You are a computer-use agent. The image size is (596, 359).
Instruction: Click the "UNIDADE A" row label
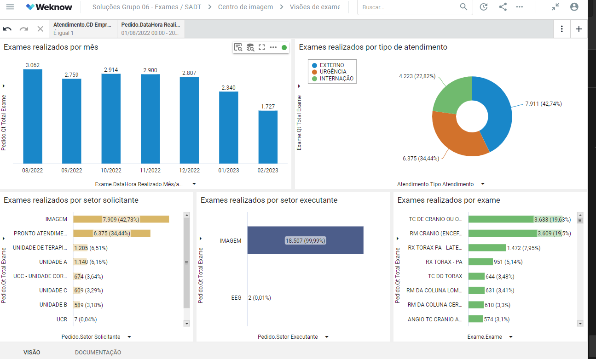(53, 262)
